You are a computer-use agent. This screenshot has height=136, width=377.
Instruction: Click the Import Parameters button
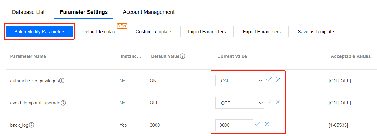point(207,32)
